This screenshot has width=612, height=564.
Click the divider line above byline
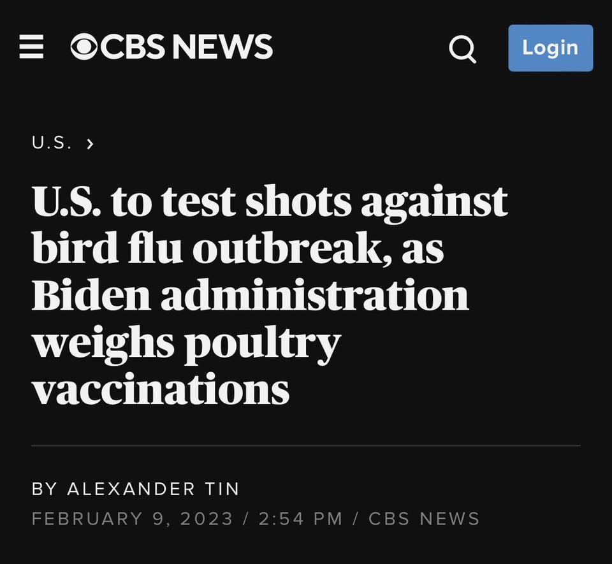[306, 445]
